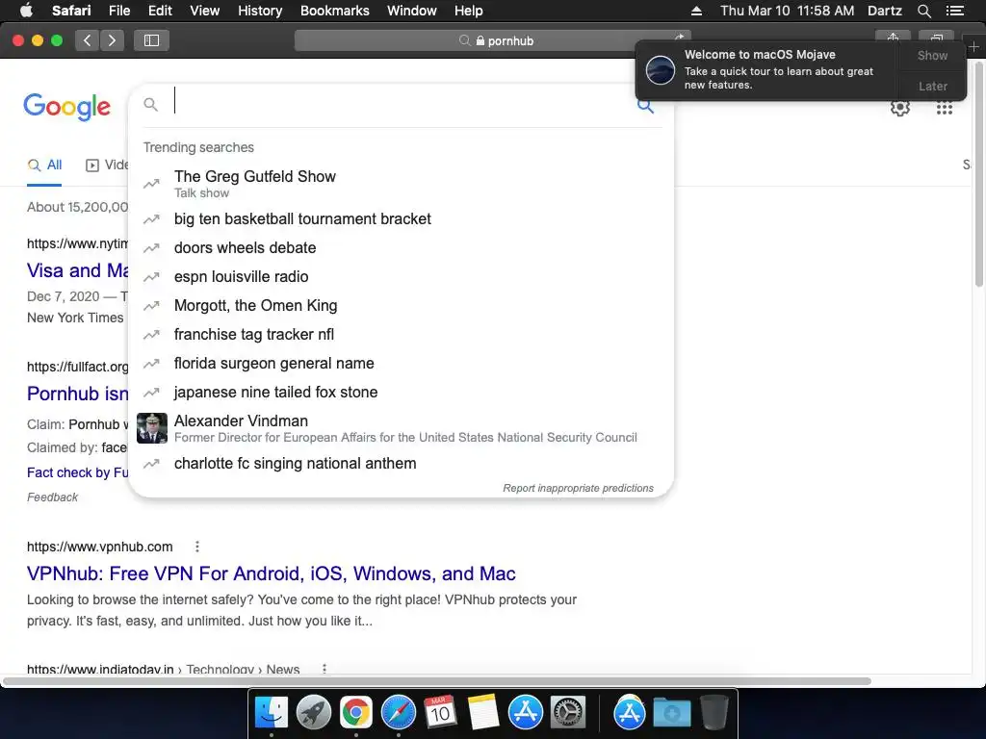Viewport: 986px width, 739px height.
Task: Open Spotlight search in menu bar
Action: click(x=923, y=11)
